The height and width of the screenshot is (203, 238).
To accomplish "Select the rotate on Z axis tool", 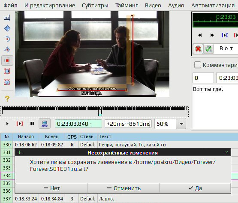I will click(7, 39).
